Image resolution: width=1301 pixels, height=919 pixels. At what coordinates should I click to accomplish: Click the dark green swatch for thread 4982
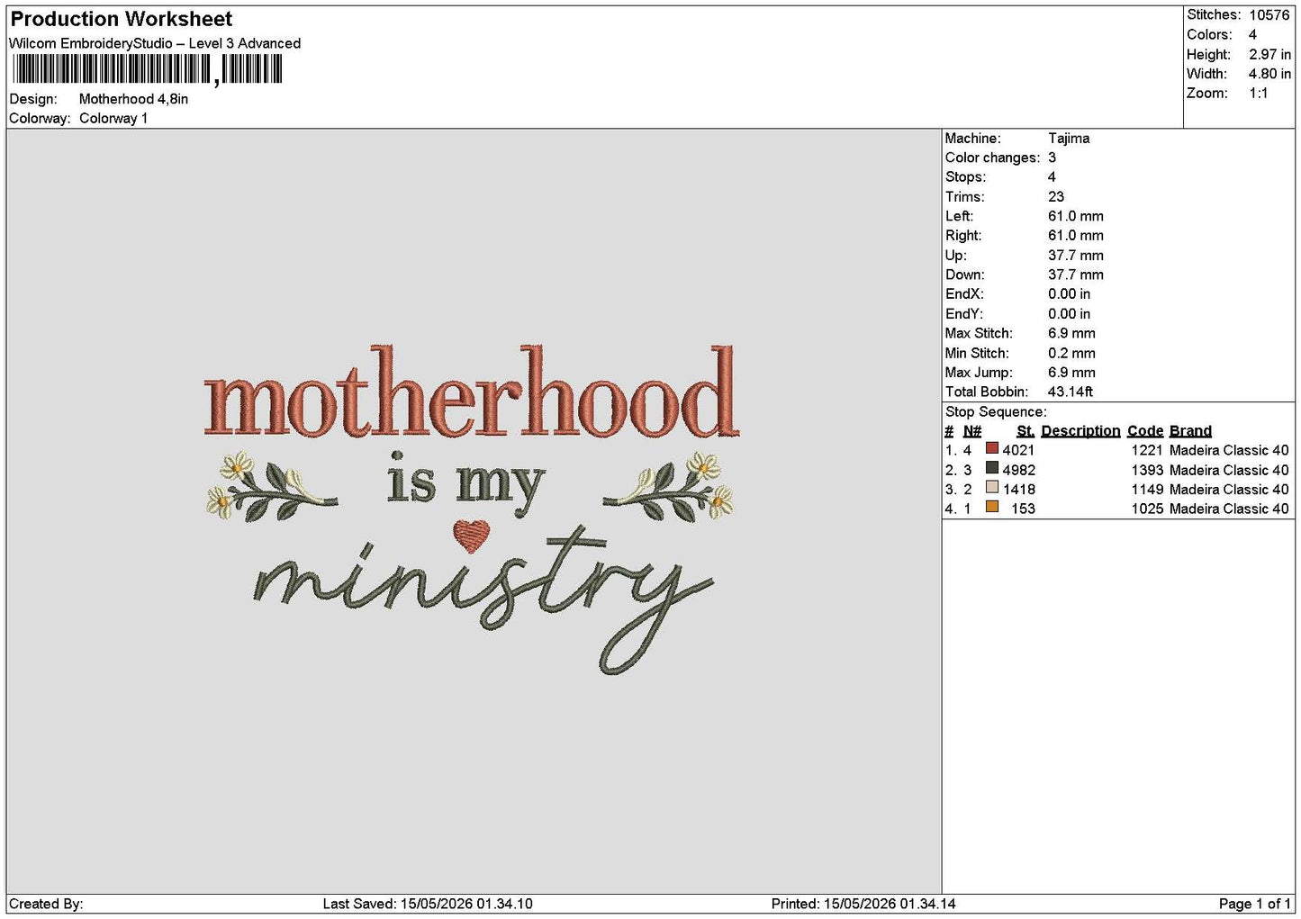coord(992,469)
